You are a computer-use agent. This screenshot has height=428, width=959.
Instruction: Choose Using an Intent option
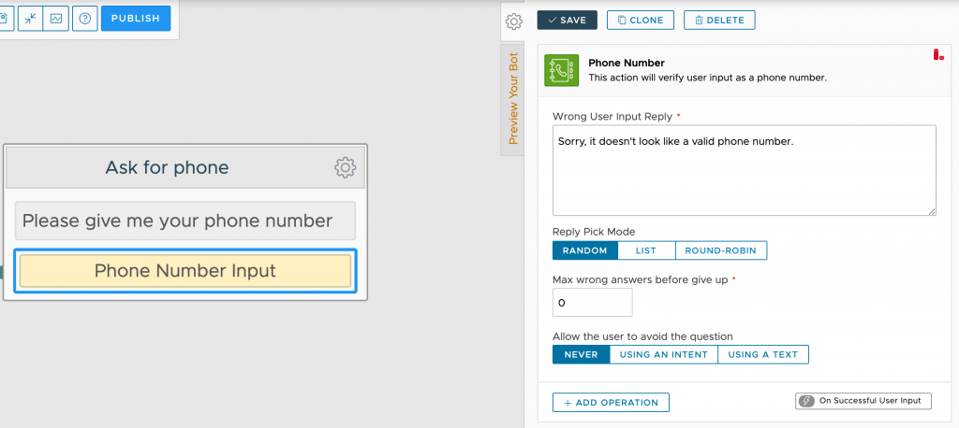point(664,355)
